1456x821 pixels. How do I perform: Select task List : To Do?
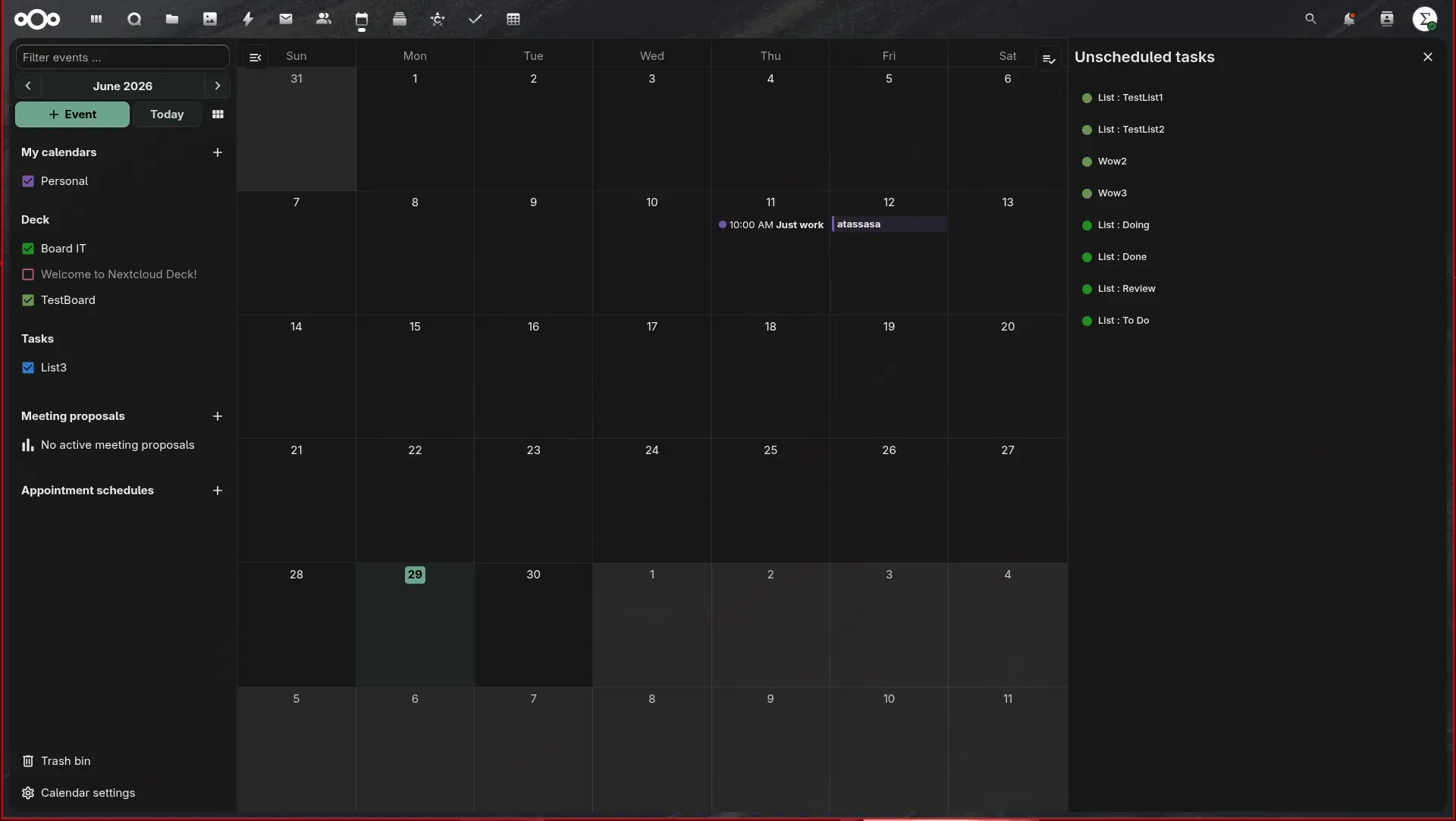point(1123,321)
